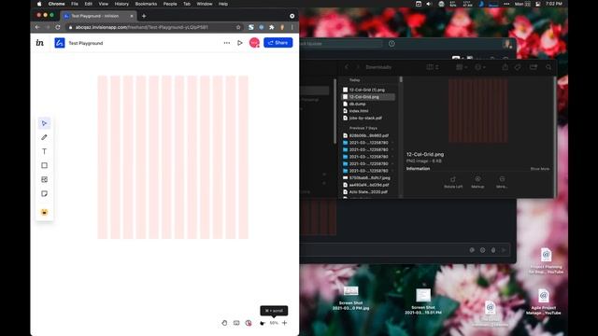Click the volume icon in menu bar
Viewport: 598px width, 336px height.
coord(429,4)
